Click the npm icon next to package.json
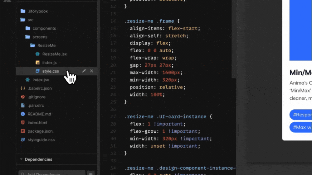312x175 pixels. coord(23,131)
